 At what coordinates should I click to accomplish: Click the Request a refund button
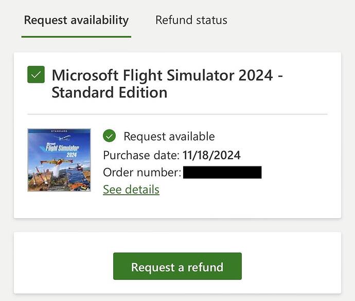(x=177, y=266)
